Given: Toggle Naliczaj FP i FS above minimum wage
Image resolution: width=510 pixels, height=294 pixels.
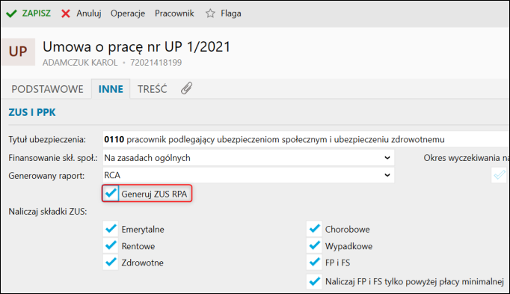Looking at the screenshot, I should point(314,281).
